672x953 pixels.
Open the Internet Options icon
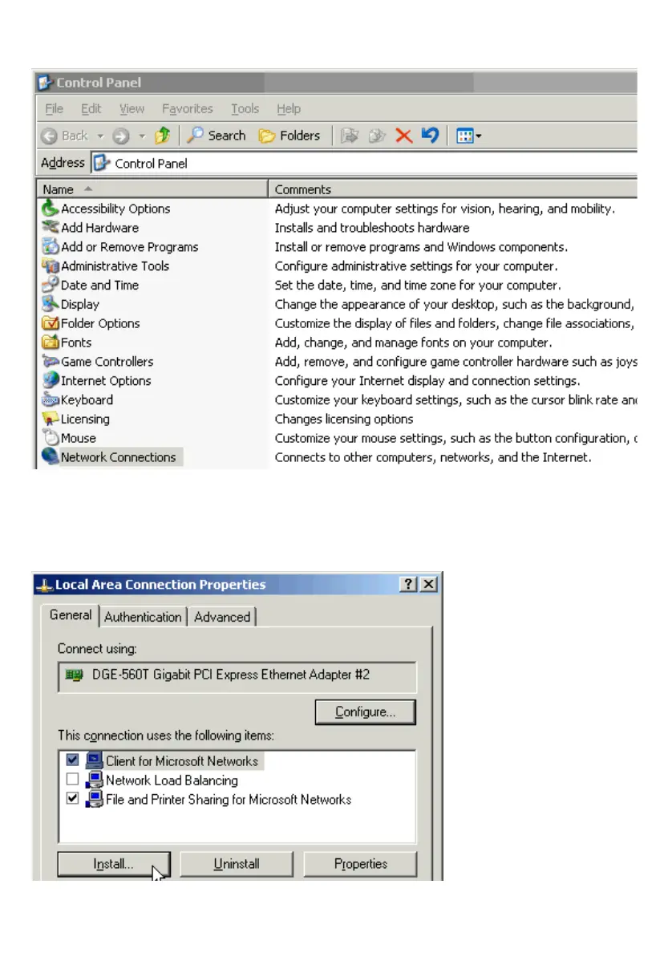click(x=50, y=380)
